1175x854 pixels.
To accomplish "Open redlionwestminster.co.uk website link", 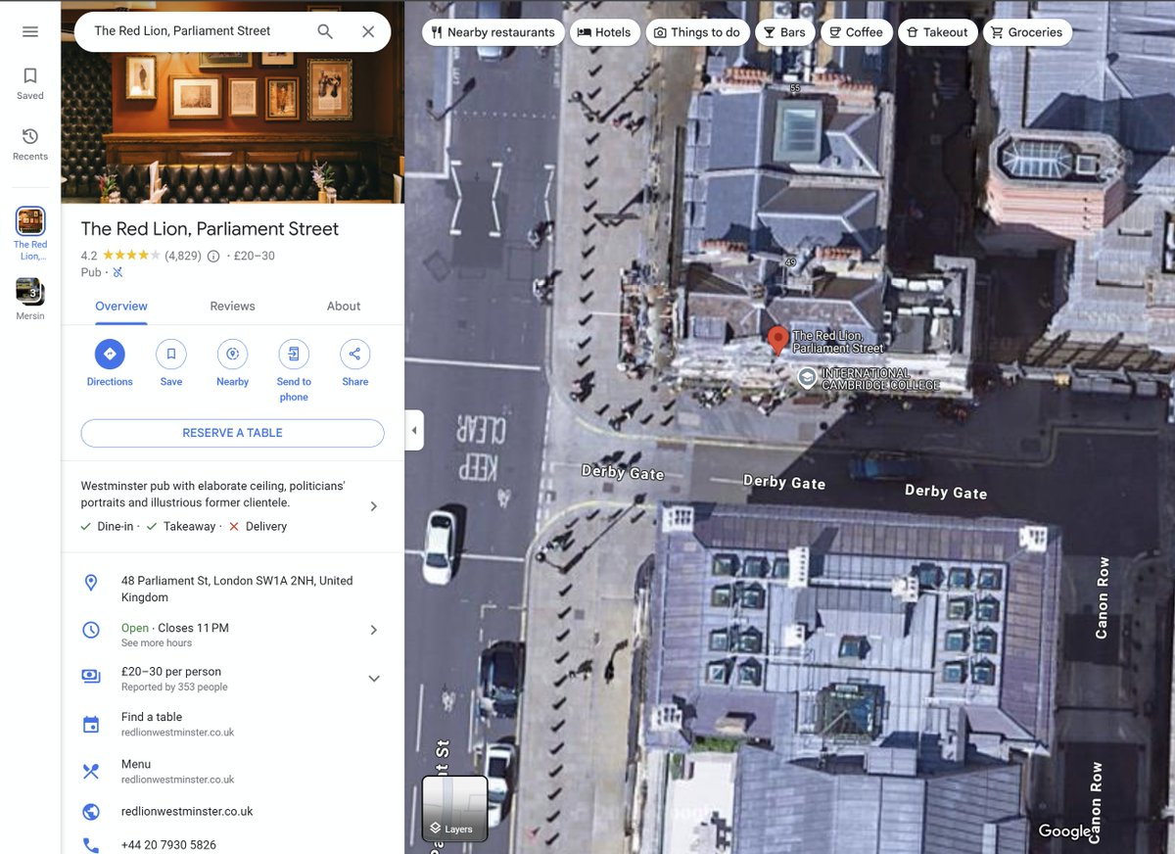I will tap(187, 812).
